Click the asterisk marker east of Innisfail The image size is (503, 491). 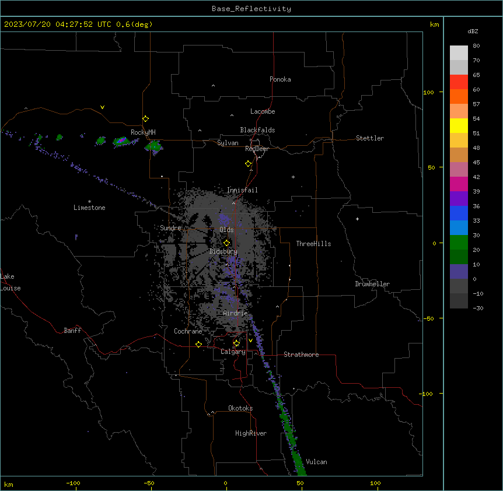coord(293,177)
